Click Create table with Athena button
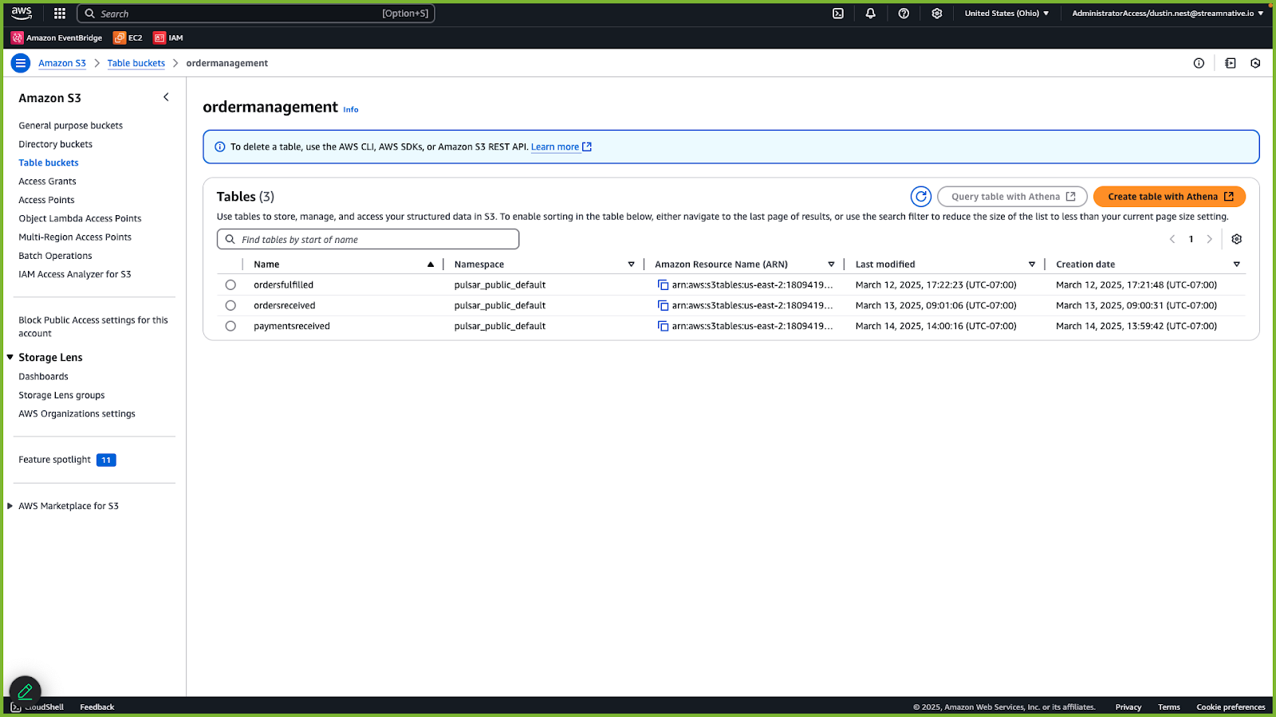Image resolution: width=1276 pixels, height=717 pixels. (x=1169, y=197)
